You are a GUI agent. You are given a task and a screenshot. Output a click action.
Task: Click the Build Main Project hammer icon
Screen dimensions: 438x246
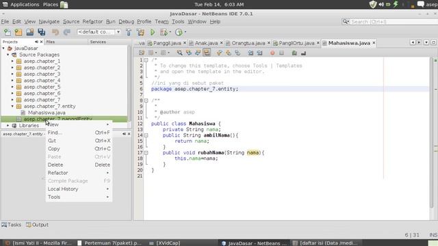(129, 32)
